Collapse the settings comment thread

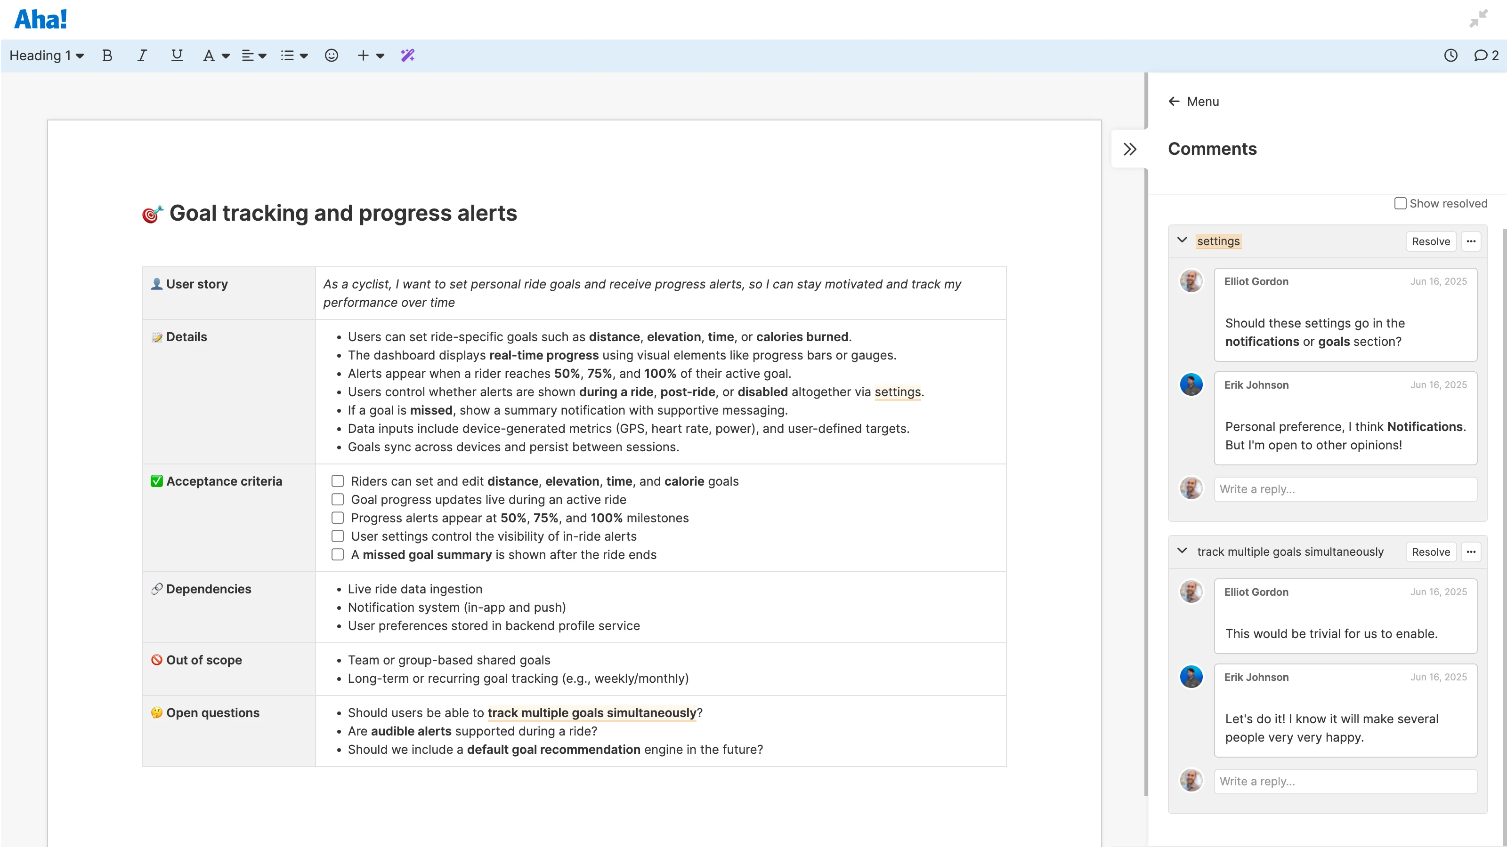(x=1182, y=240)
